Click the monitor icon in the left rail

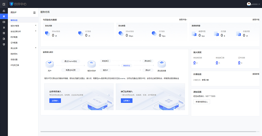pos(4,44)
